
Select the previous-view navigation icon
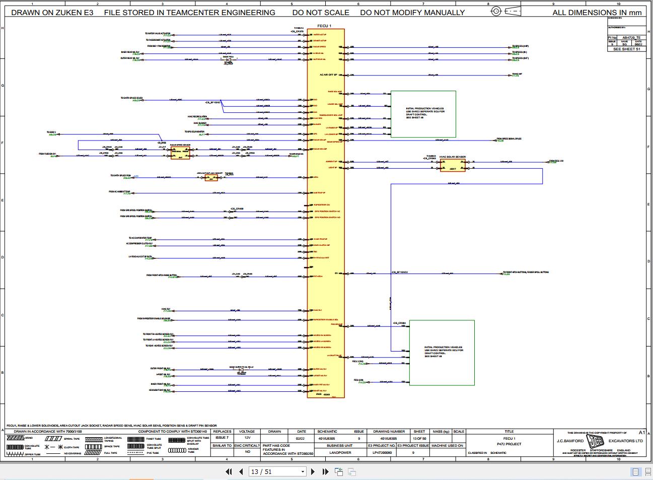tap(339, 471)
